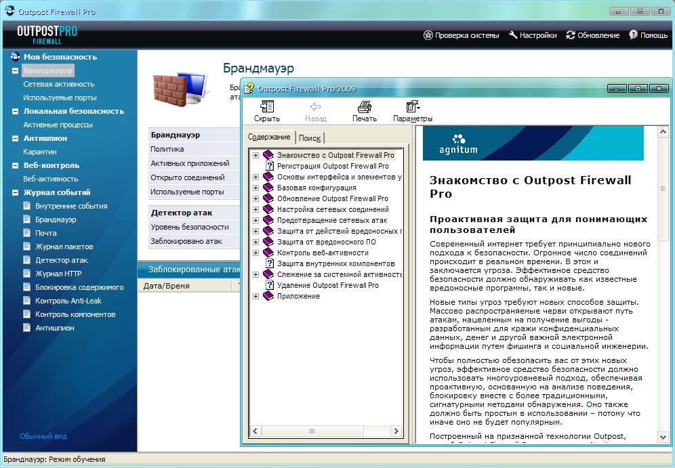Click help content scroll up arrow
The image size is (675, 468).
coord(663,132)
